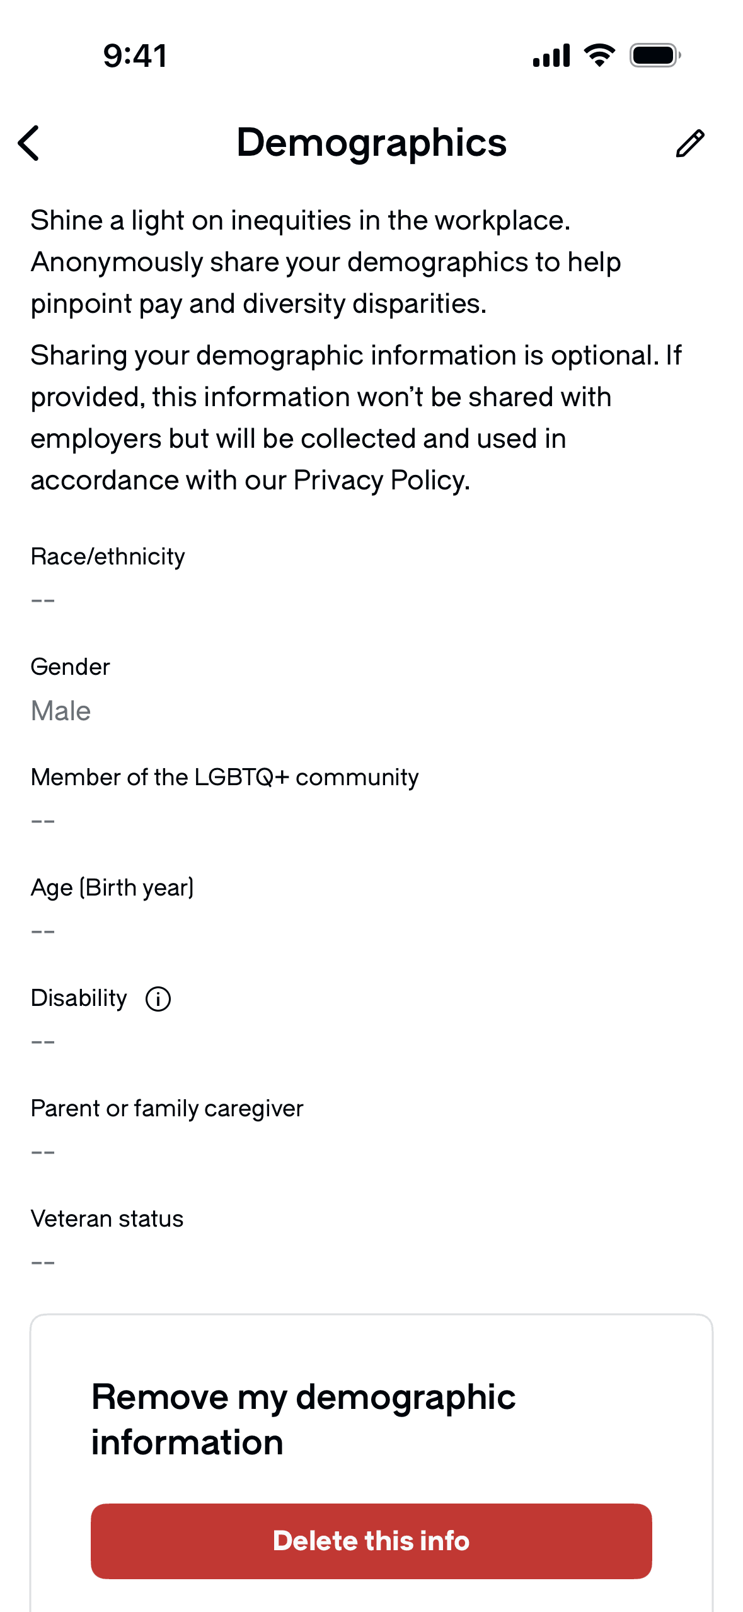
Task: Tap the Gender value Male
Action: [60, 711]
